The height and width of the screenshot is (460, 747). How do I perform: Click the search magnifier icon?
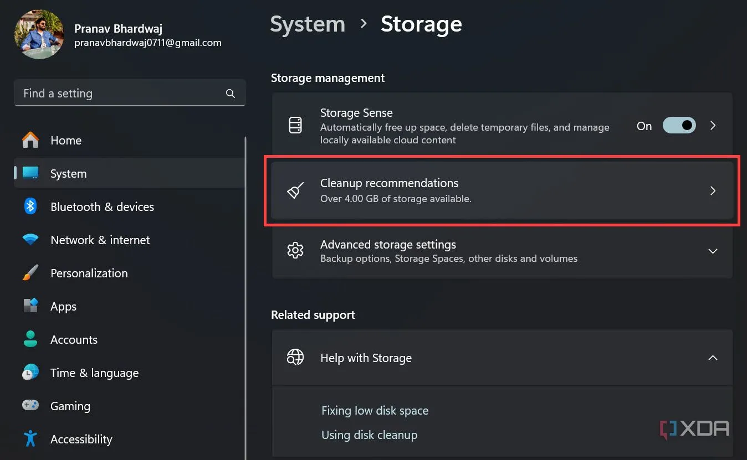click(231, 94)
